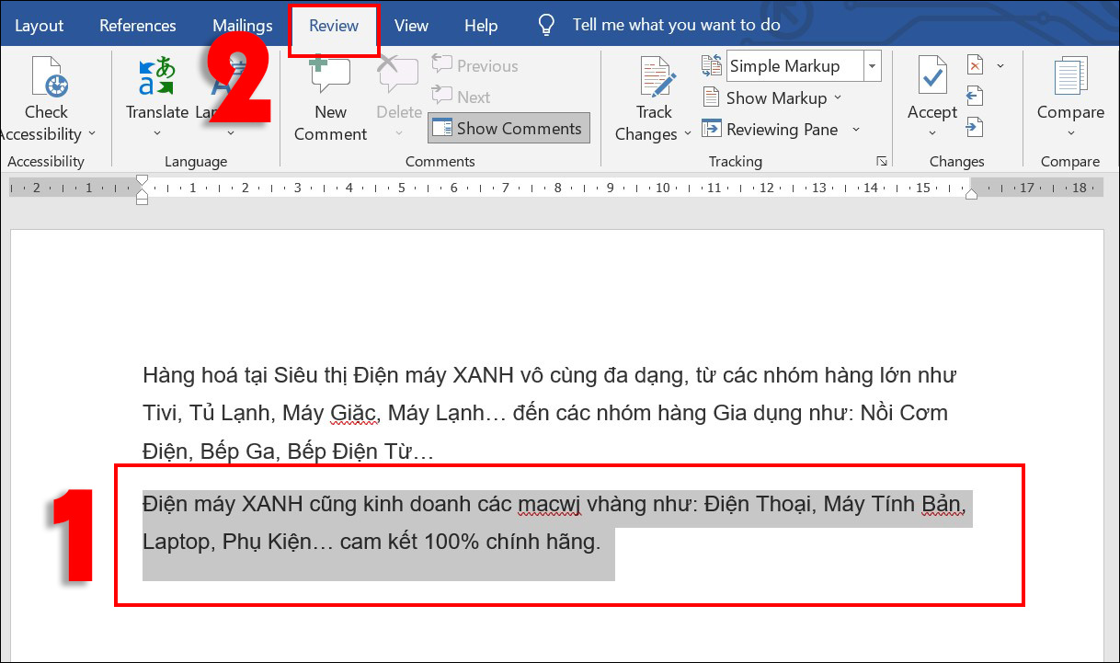
Task: Go to next change with the right arrow icon
Action: pos(975,128)
